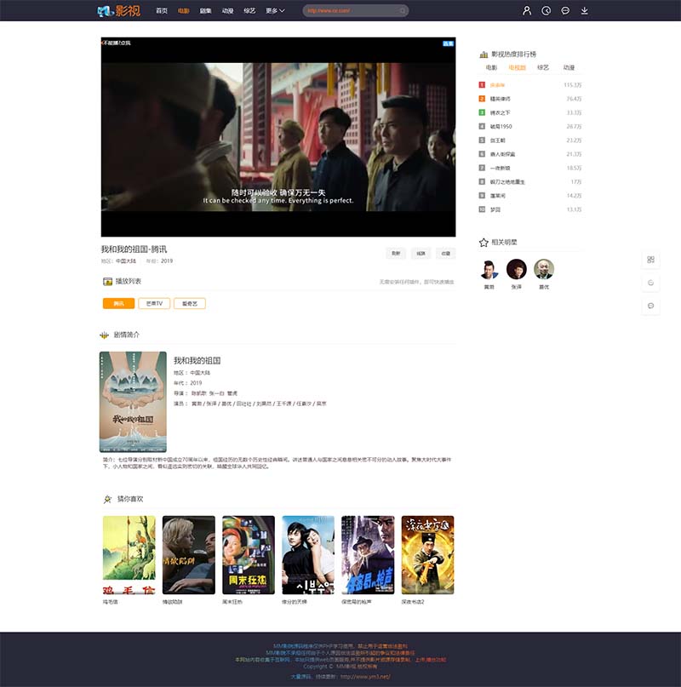
Task: Click the 影视热度排行榜 chart icon
Action: click(x=484, y=54)
